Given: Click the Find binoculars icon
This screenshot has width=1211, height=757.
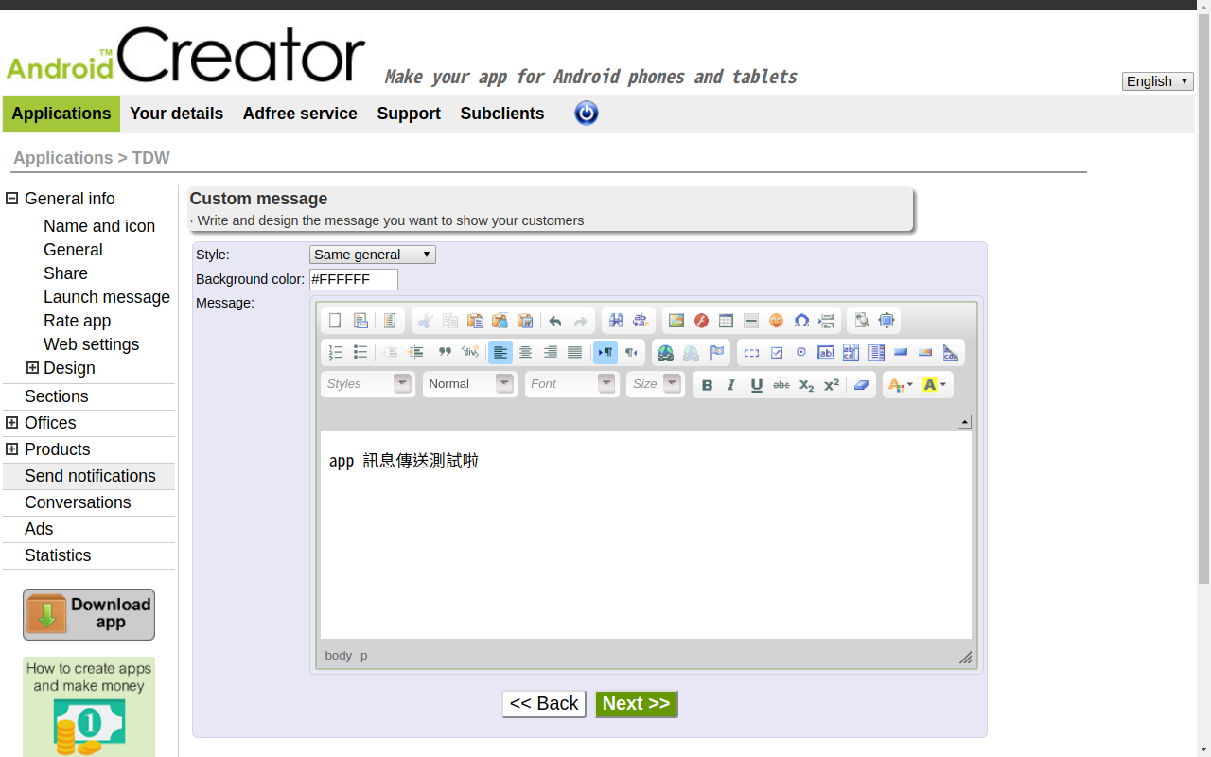Looking at the screenshot, I should pyautogui.click(x=616, y=321).
